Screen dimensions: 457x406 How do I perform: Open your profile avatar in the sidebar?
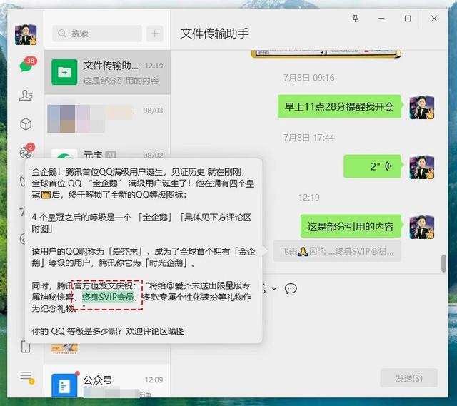pyautogui.click(x=26, y=34)
